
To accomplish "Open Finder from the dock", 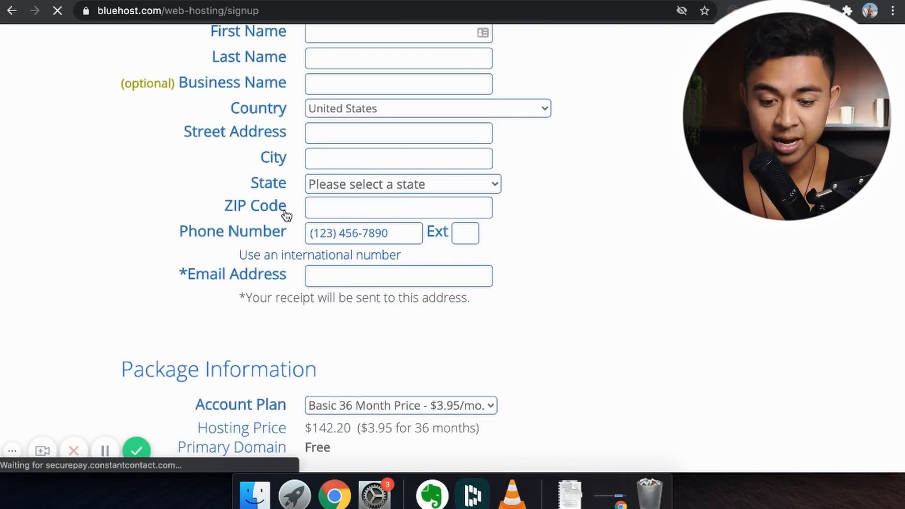I will tap(255, 495).
